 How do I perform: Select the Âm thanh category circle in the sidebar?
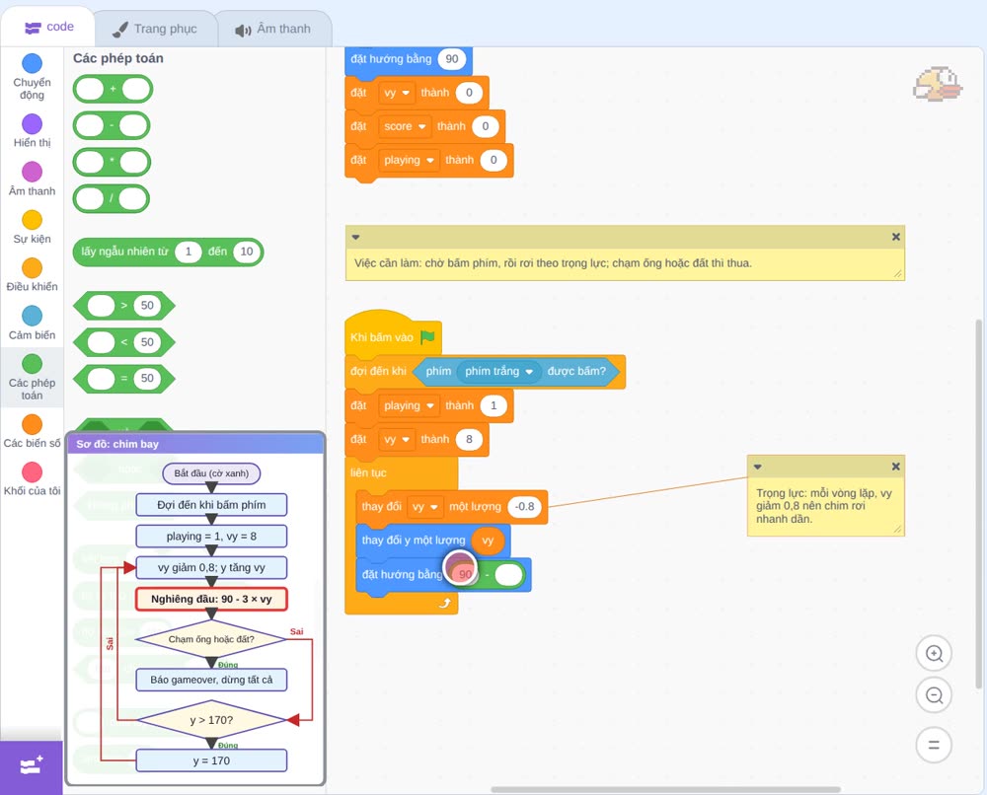pyautogui.click(x=33, y=172)
